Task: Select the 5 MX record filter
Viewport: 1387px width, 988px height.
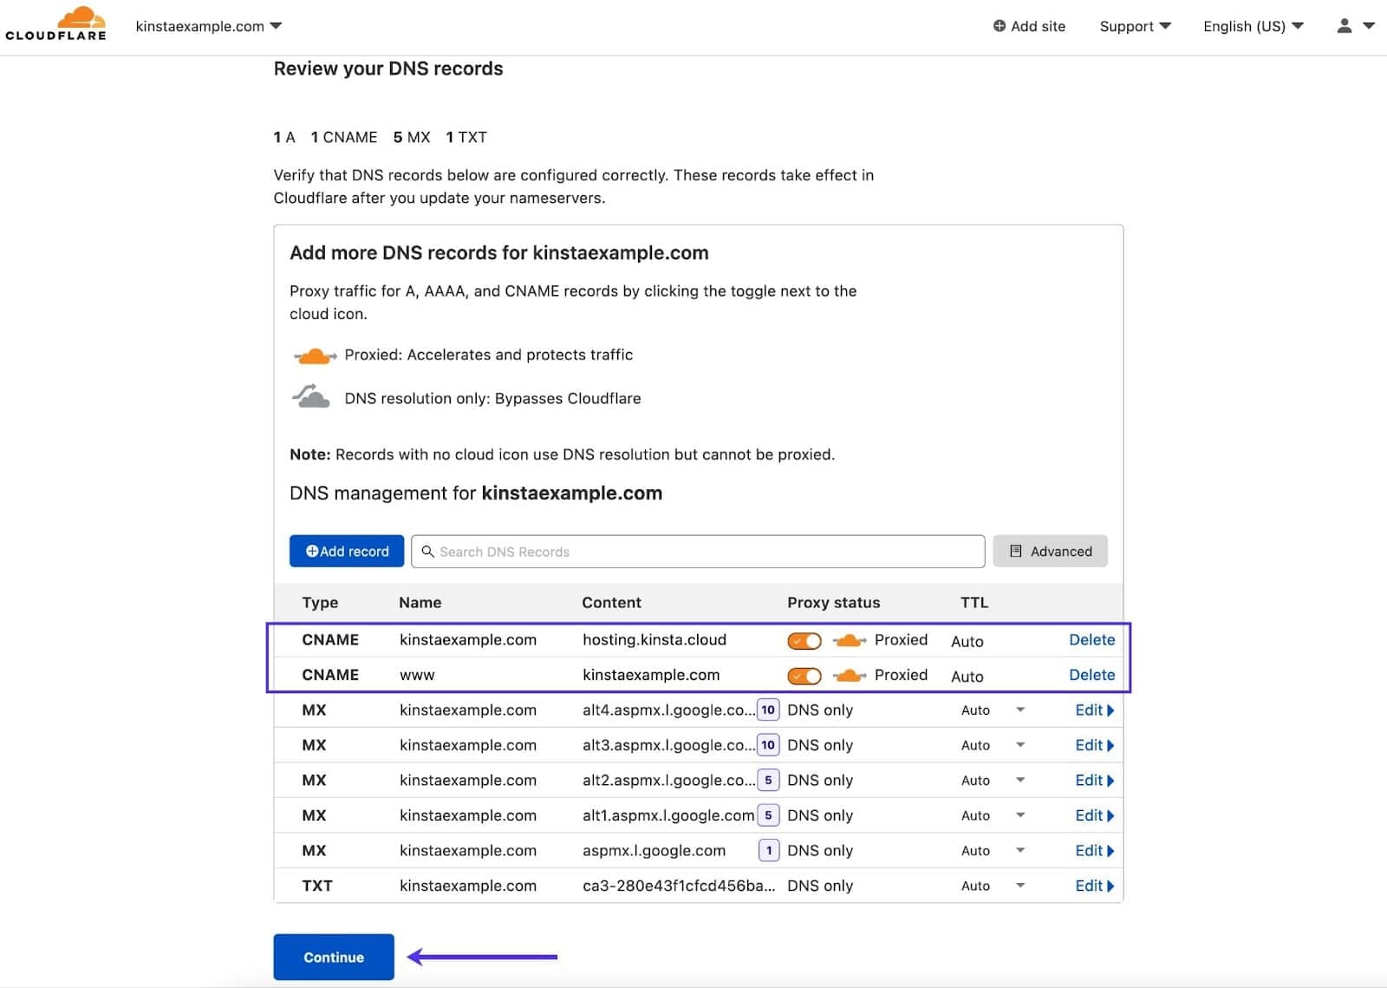Action: coord(411,137)
